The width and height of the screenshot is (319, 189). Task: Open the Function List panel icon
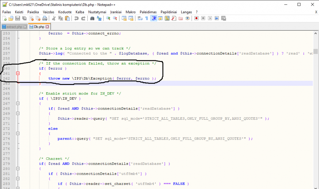174,19
